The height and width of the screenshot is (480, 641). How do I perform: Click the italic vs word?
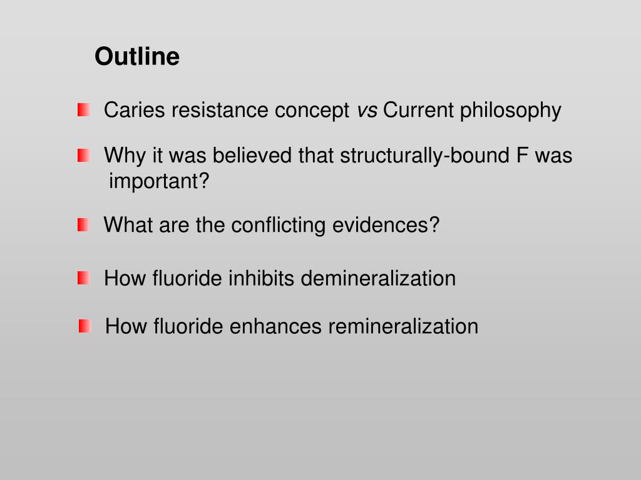point(367,111)
